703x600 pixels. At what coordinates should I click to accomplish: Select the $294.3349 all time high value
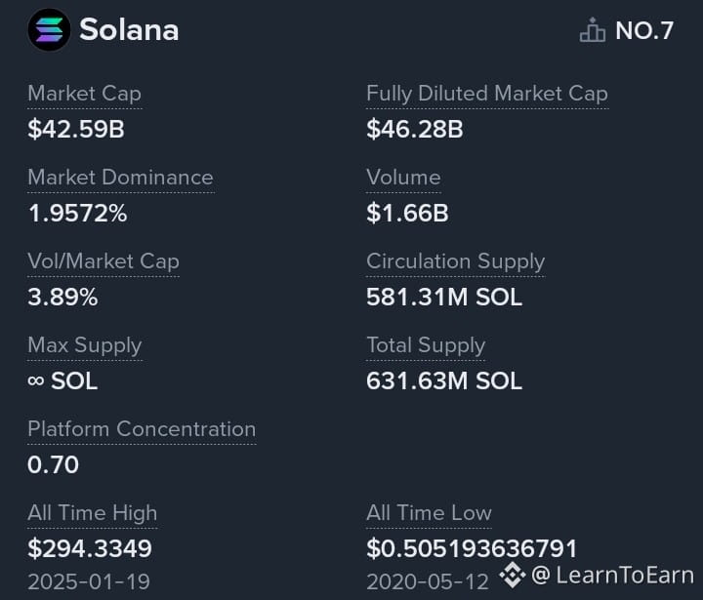(90, 548)
